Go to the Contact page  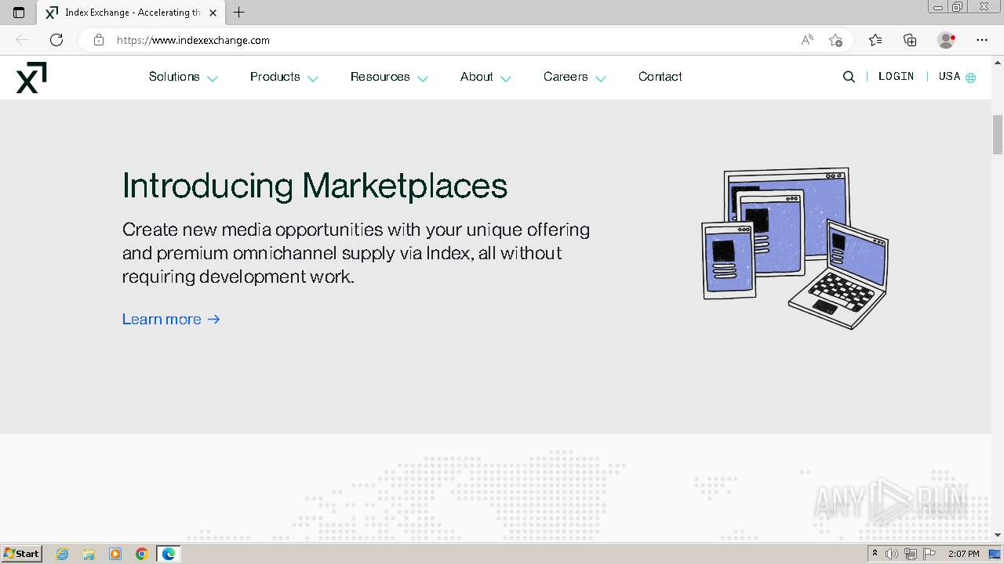click(660, 77)
